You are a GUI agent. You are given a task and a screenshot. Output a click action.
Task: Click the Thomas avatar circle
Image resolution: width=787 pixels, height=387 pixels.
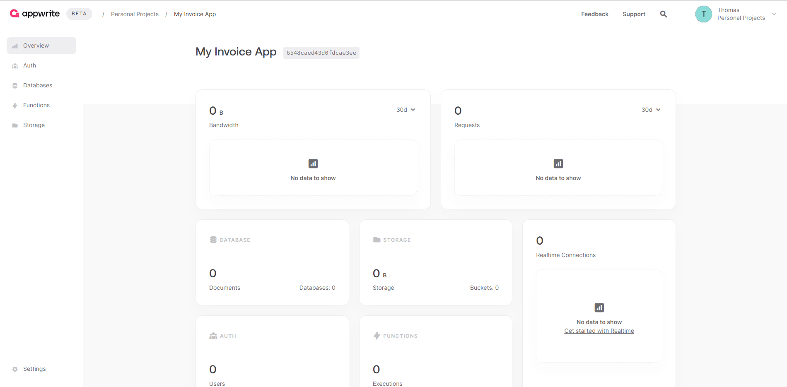(x=704, y=14)
